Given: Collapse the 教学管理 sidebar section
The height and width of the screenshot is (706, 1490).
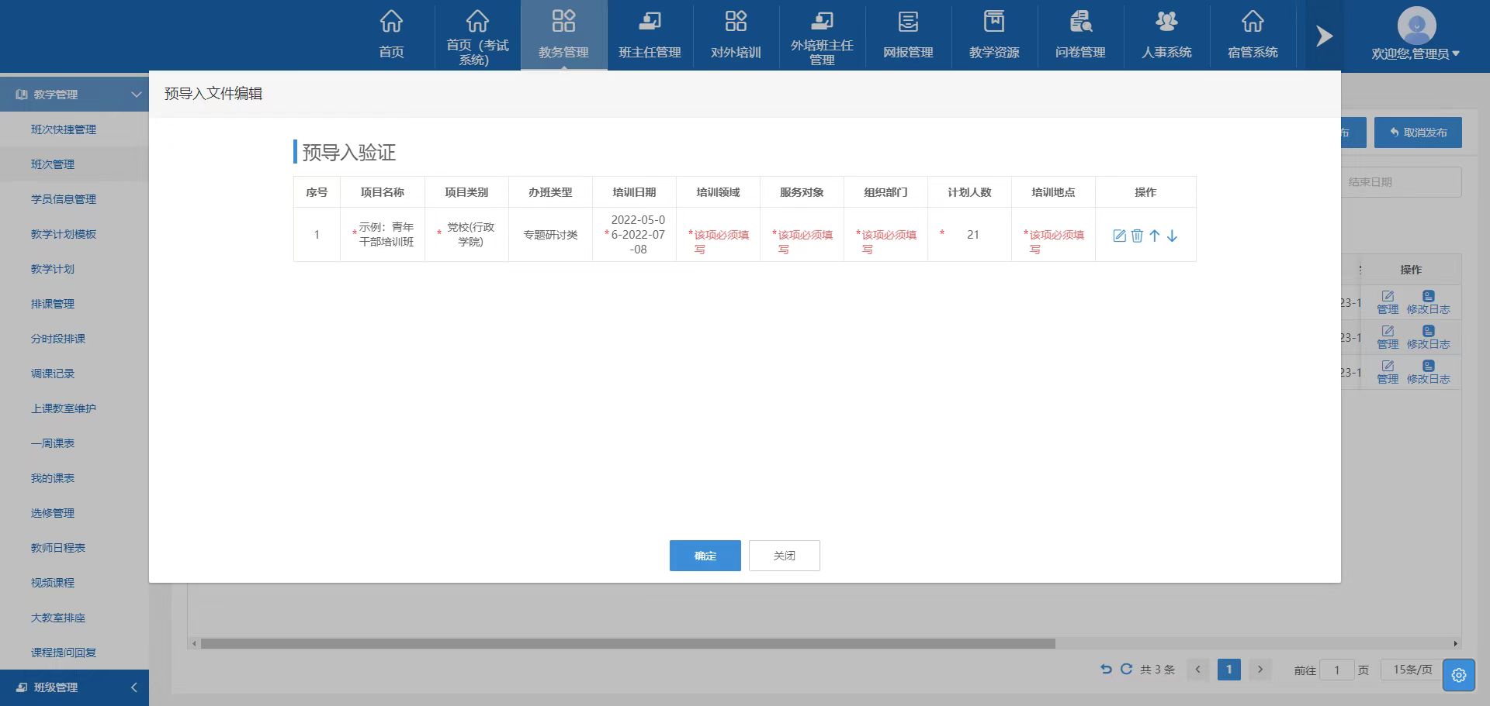Looking at the screenshot, I should (x=74, y=95).
